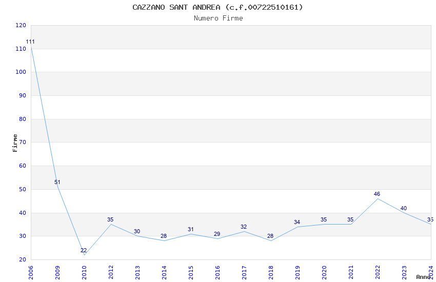Click the y-axis value 120

(21, 25)
